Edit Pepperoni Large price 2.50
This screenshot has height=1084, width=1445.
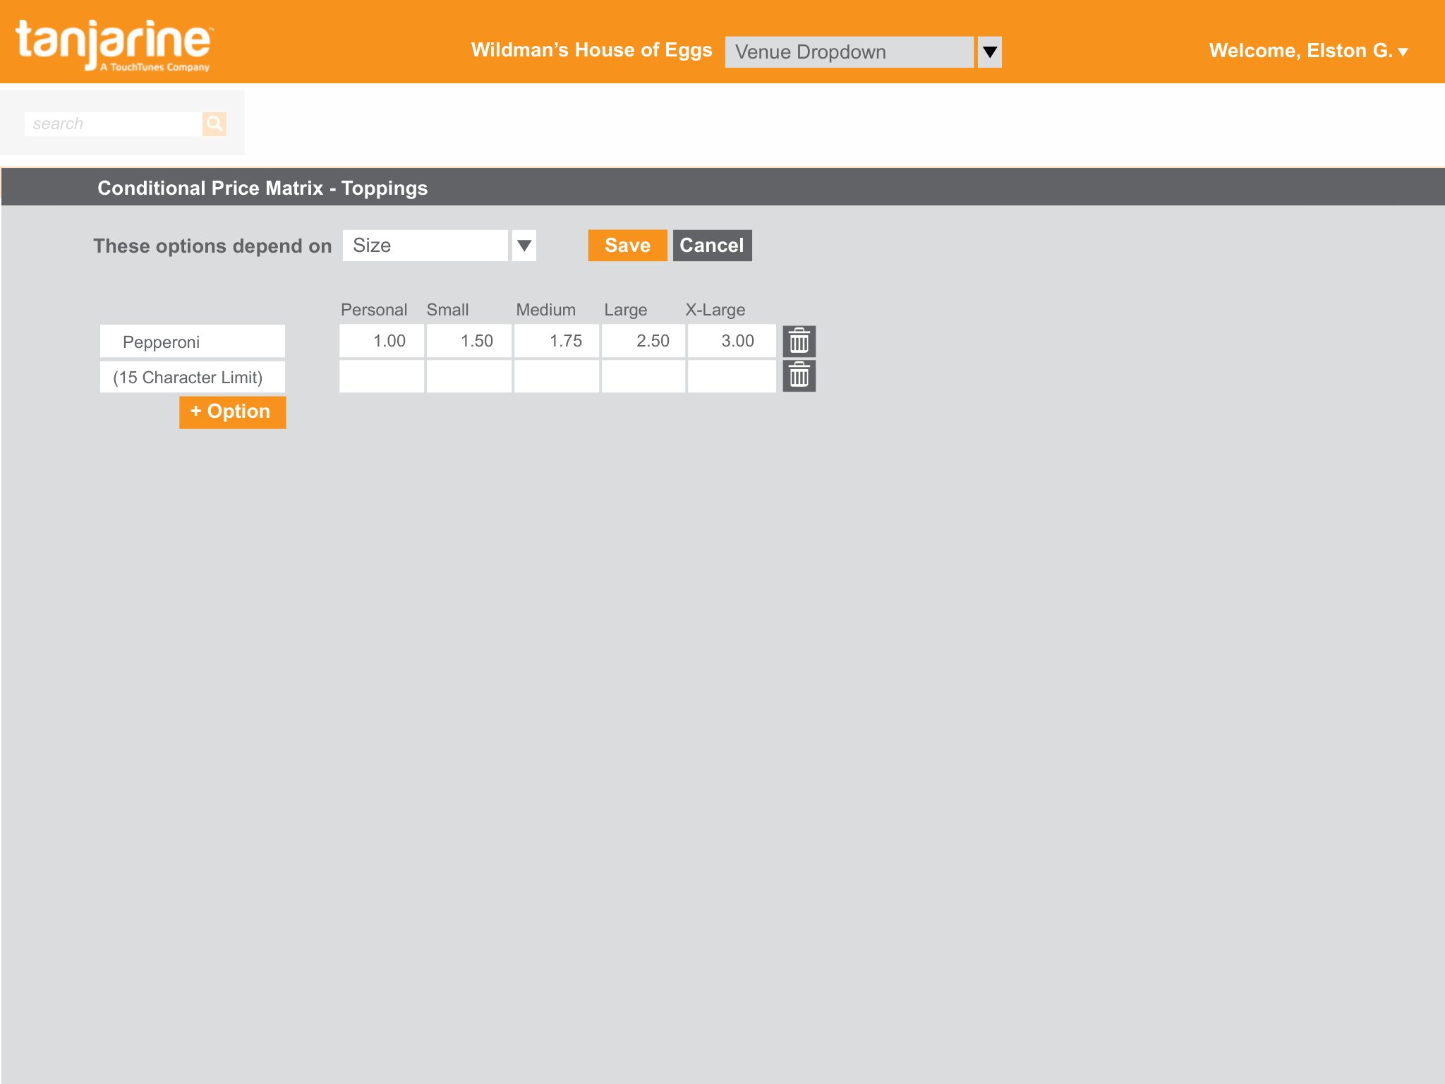click(x=643, y=341)
